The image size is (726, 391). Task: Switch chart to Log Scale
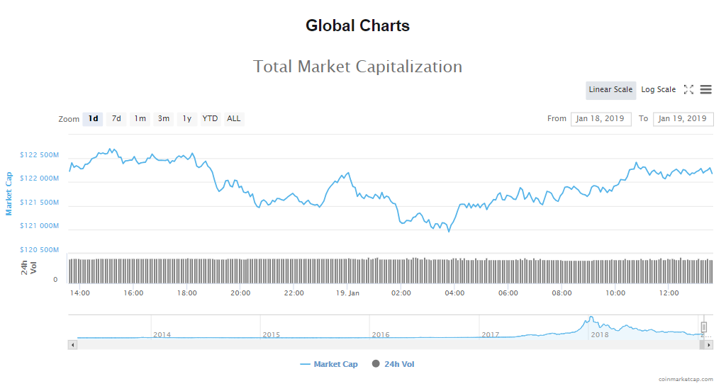tap(658, 90)
